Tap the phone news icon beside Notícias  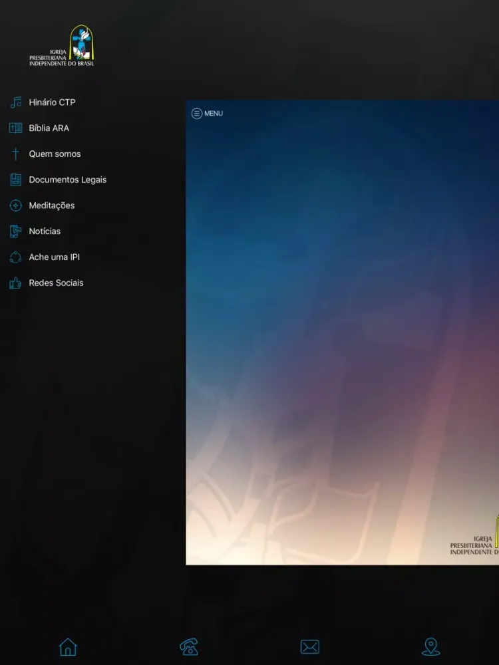click(16, 231)
